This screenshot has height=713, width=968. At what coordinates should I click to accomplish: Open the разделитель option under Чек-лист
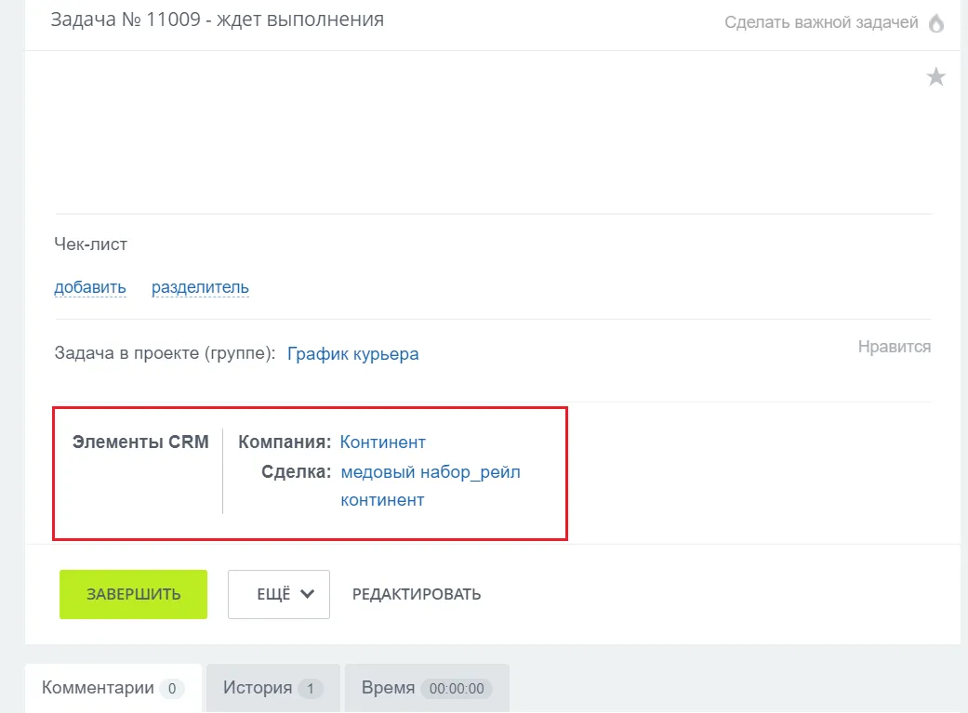[x=198, y=286]
